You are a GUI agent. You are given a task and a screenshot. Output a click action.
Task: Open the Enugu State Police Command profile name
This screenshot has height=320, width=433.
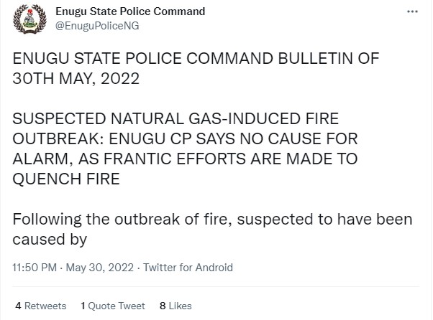[130, 12]
